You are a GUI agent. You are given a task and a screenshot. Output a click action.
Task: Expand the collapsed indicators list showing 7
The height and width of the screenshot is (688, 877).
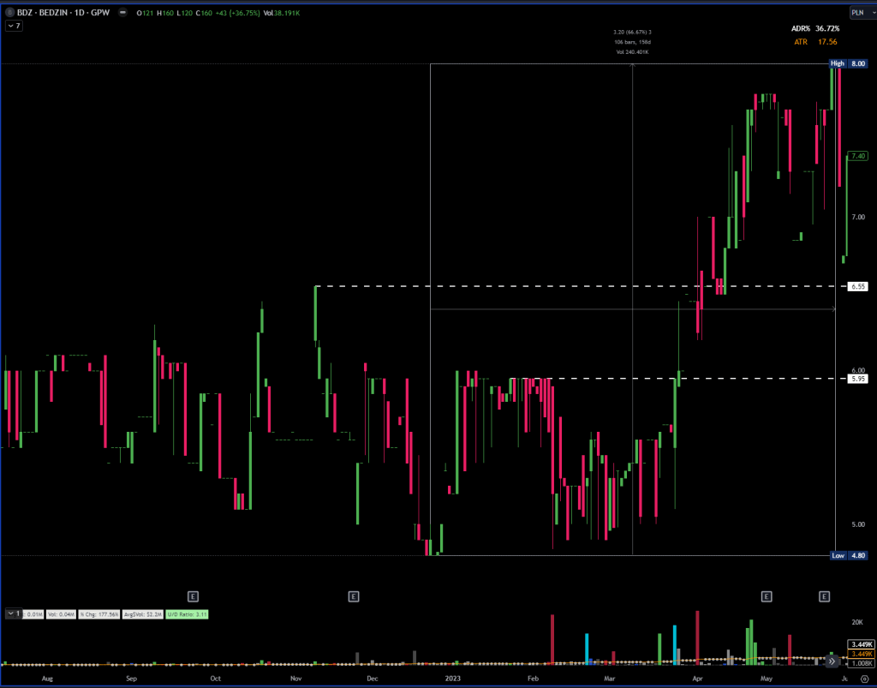pos(14,27)
